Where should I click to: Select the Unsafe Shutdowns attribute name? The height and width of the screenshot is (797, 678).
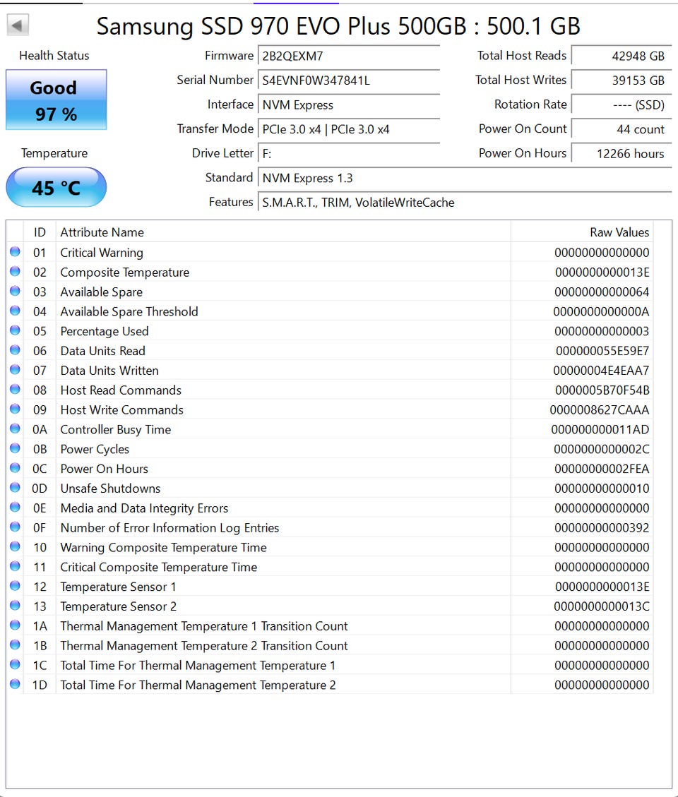[x=110, y=489]
